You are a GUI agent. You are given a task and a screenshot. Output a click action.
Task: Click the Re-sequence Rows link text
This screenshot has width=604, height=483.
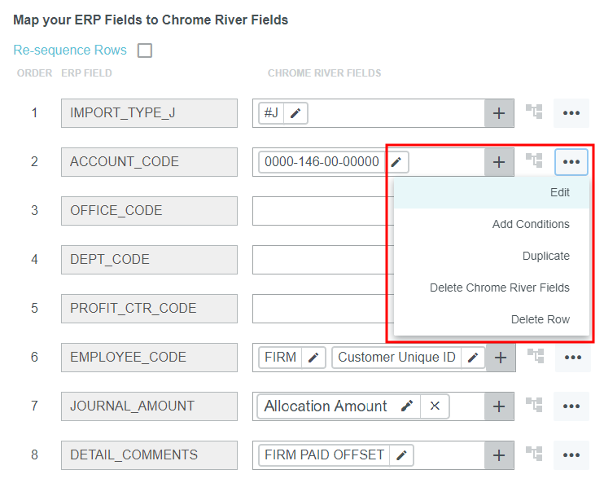tap(70, 50)
